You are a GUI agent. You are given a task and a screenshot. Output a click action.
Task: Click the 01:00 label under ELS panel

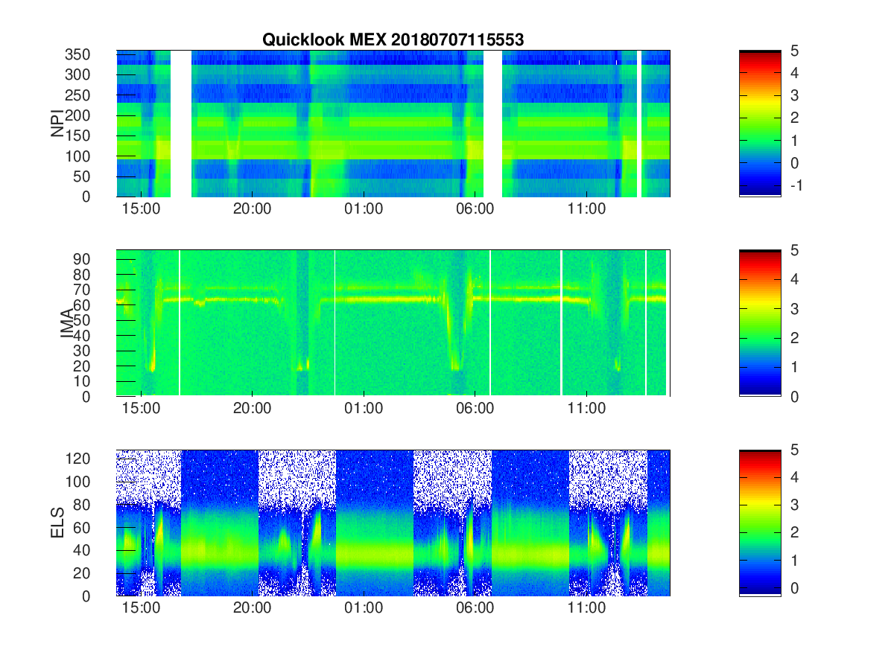pyautogui.click(x=364, y=608)
